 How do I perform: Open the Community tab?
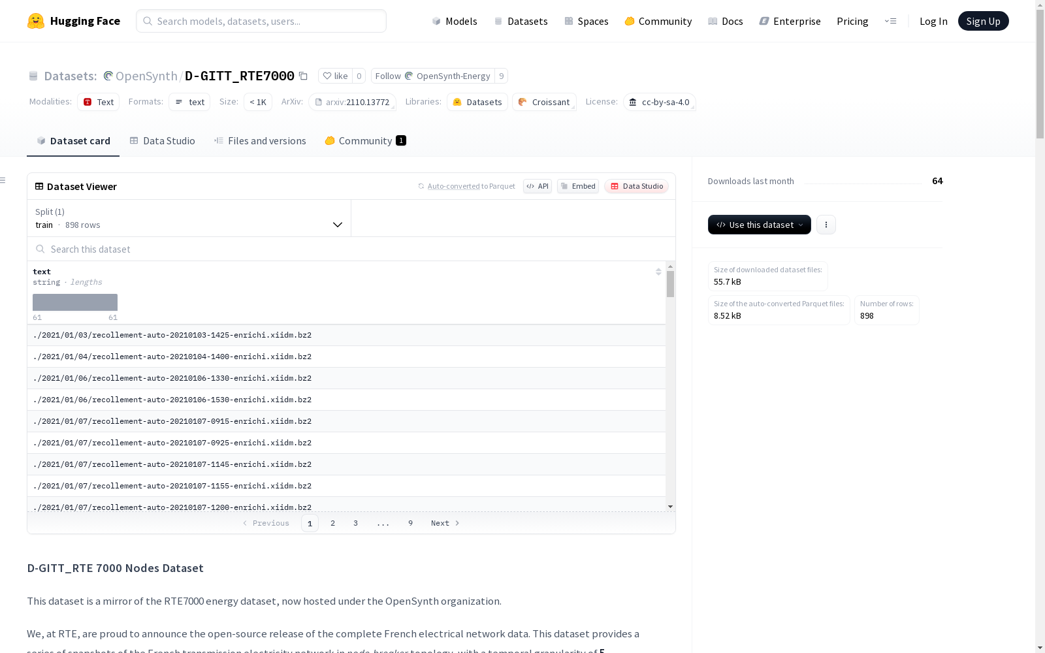click(x=366, y=141)
